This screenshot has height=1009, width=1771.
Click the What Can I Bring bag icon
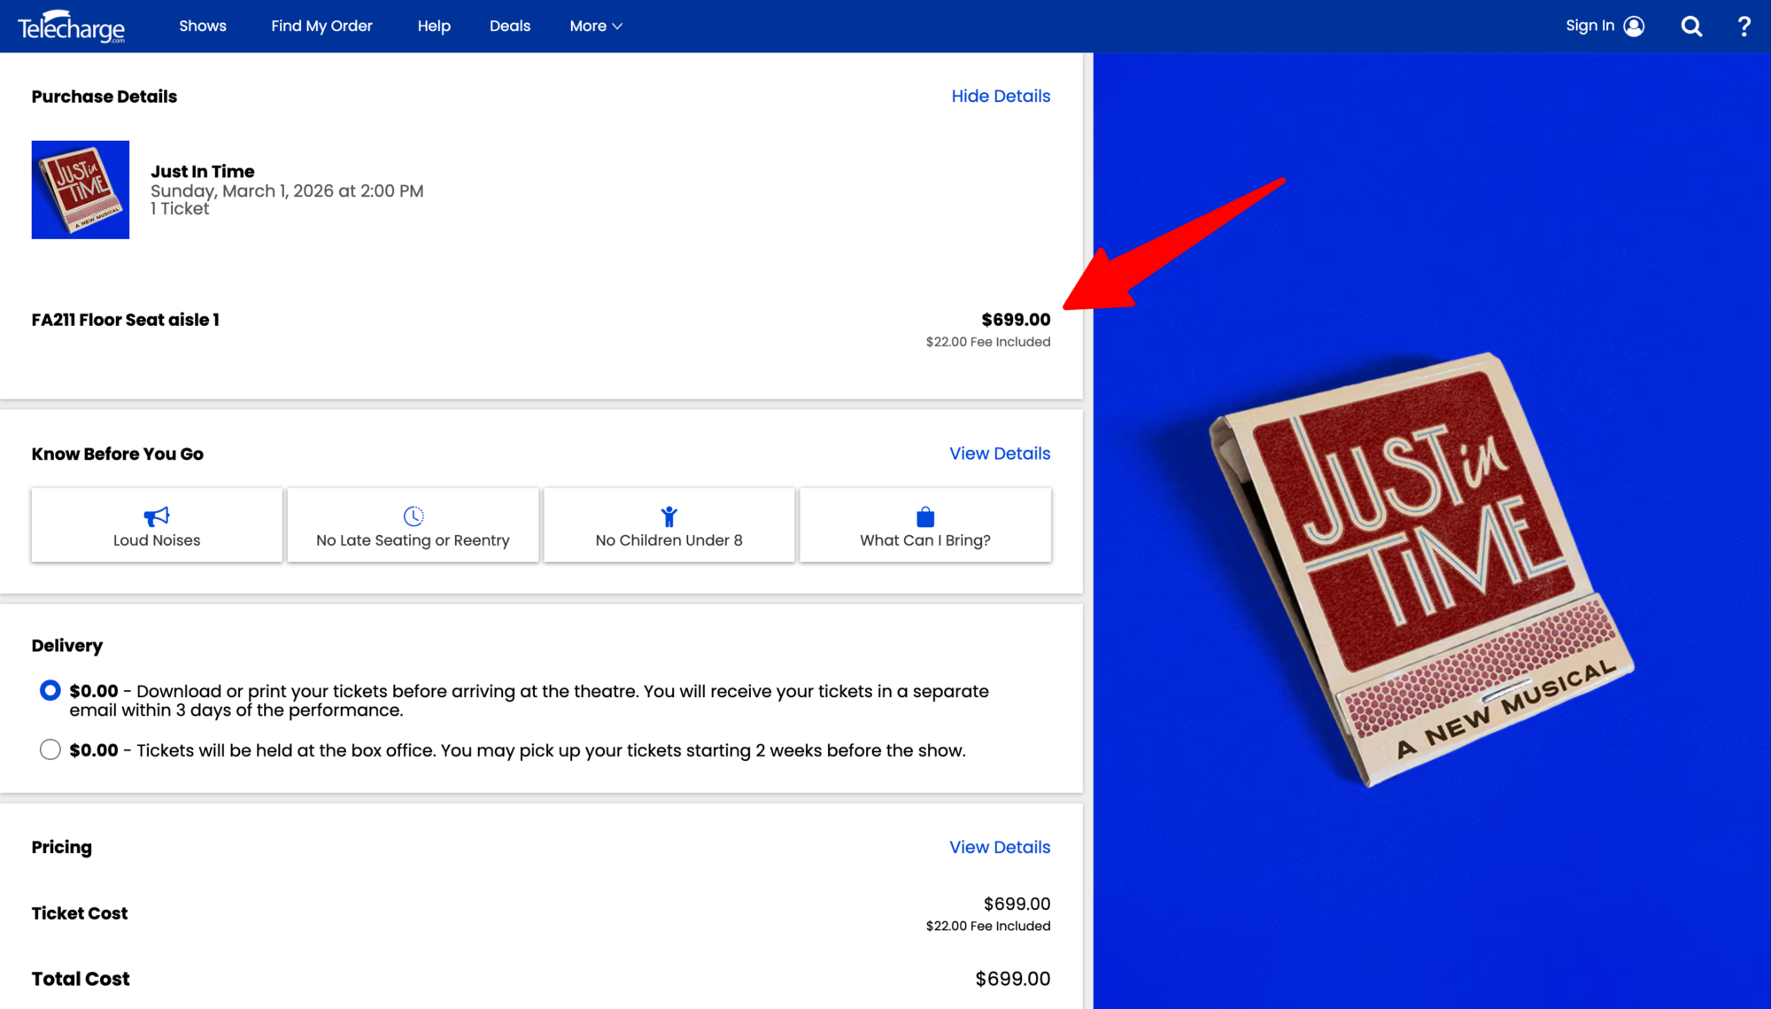point(925,516)
